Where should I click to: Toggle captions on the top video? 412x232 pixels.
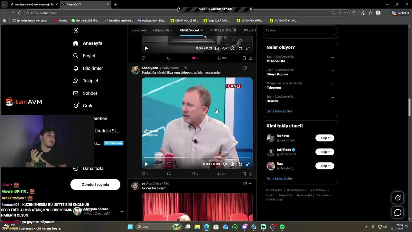[217, 48]
